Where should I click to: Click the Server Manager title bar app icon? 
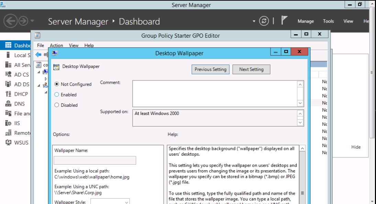click(3, 5)
